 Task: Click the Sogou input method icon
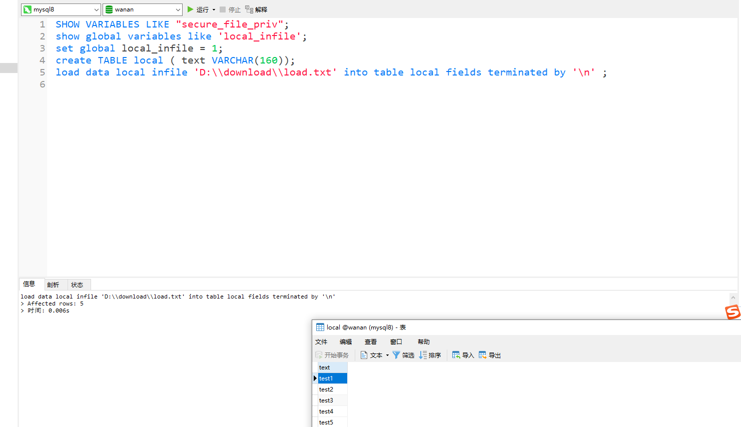(x=733, y=312)
